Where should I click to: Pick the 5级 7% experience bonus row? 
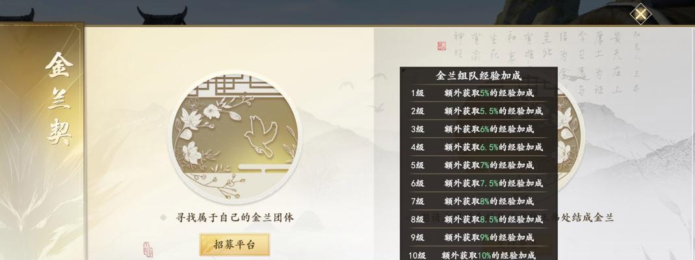point(479,165)
